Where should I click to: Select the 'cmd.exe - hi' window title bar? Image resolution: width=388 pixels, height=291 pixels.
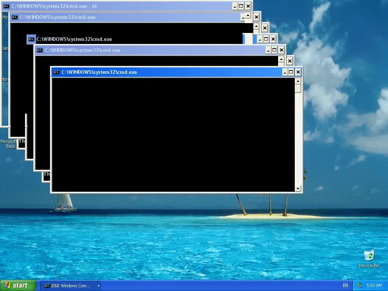click(127, 6)
